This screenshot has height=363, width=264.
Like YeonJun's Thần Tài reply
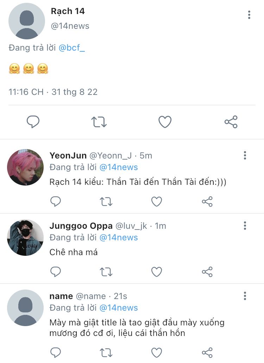tap(157, 201)
